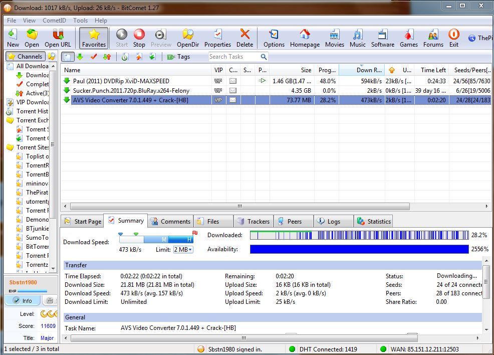The image size is (494, 355).
Task: Open the Movies toolbar icon
Action: tap(334, 38)
